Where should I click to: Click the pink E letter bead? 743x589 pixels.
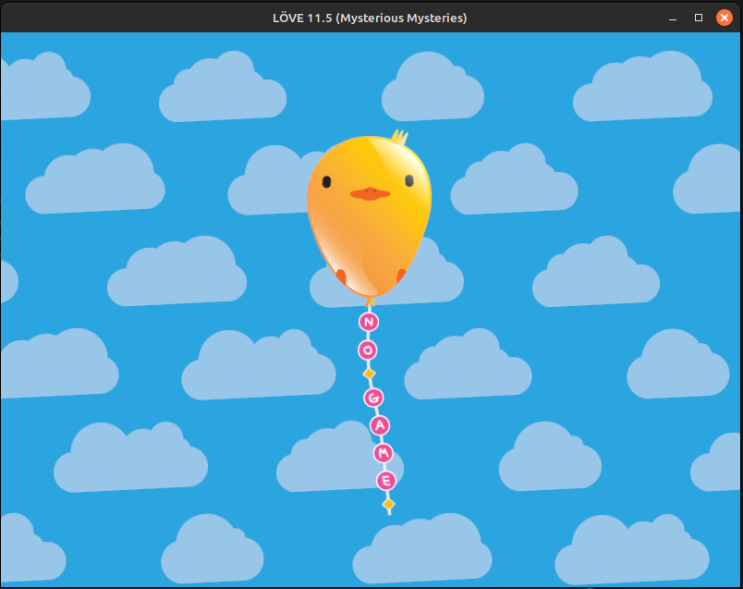coord(386,481)
